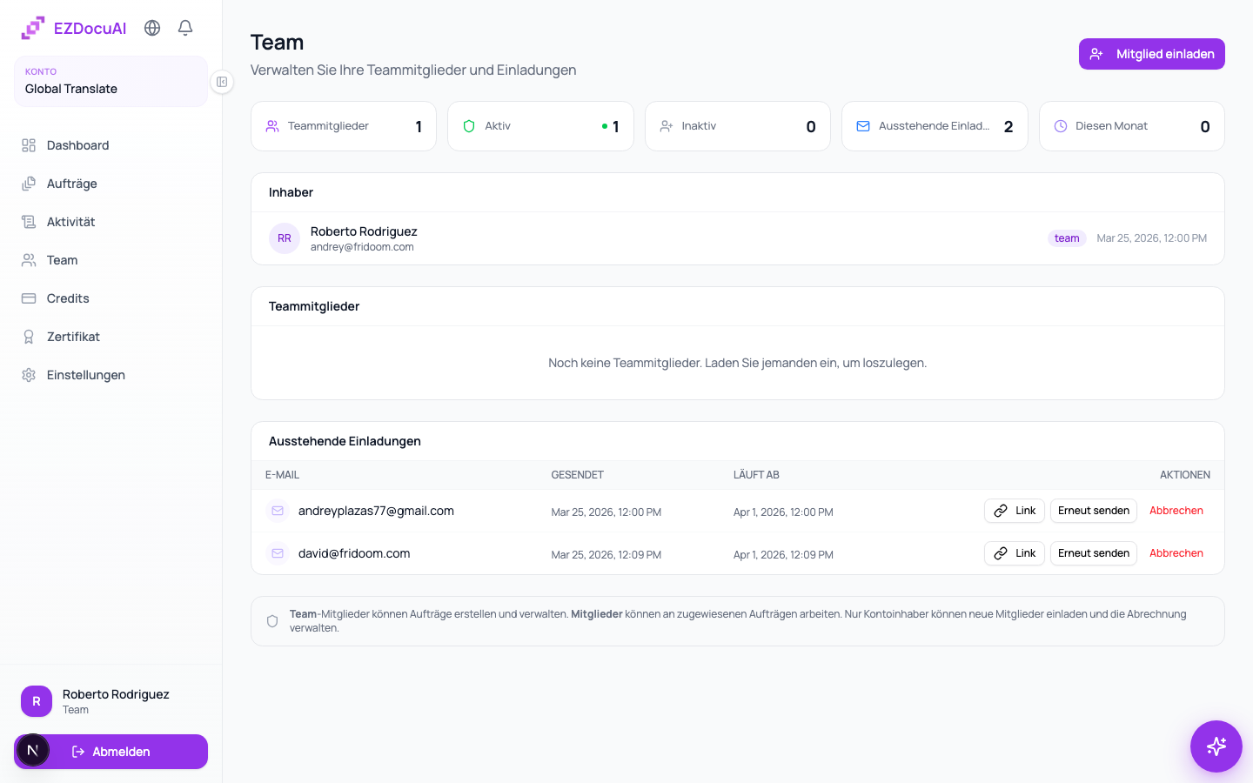Resend invitation to david@fridoom.com
Image resolution: width=1253 pixels, height=783 pixels.
(x=1094, y=553)
